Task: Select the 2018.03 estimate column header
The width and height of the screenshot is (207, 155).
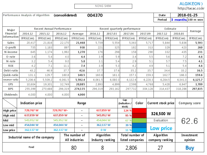Action: tap(179, 34)
